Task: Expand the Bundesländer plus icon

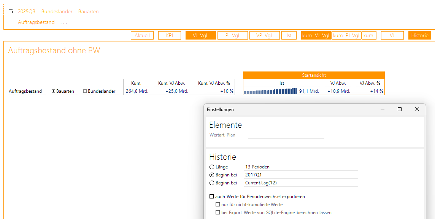Action: (85, 91)
